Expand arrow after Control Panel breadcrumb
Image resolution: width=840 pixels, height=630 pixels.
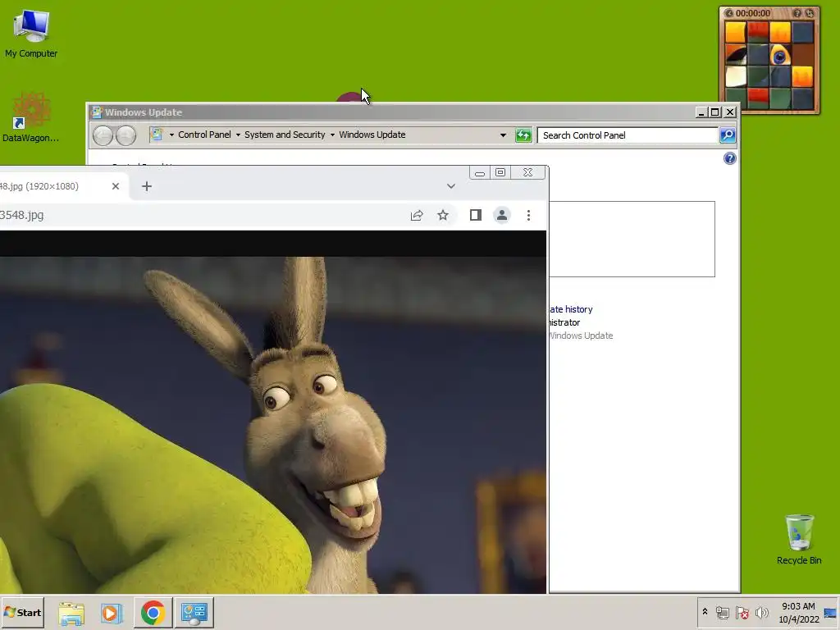[238, 135]
